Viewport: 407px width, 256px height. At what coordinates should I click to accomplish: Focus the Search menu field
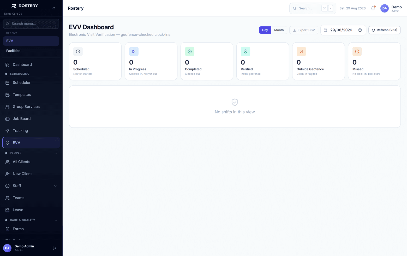31,24
